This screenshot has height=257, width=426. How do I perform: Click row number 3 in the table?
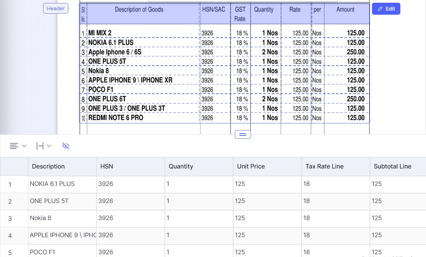click(x=10, y=218)
